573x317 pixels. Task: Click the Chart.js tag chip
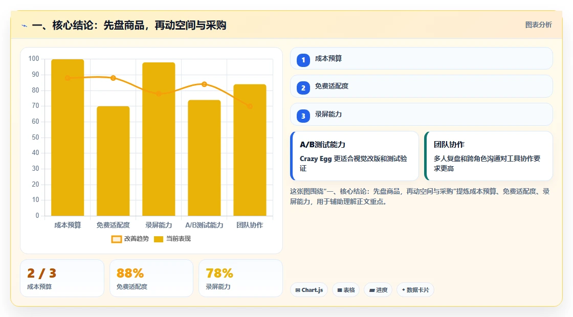pyautogui.click(x=309, y=290)
